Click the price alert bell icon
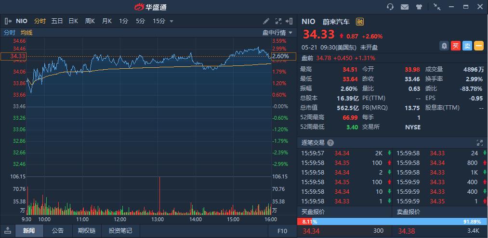Viewport: 488px width, 238px height. click(444, 46)
